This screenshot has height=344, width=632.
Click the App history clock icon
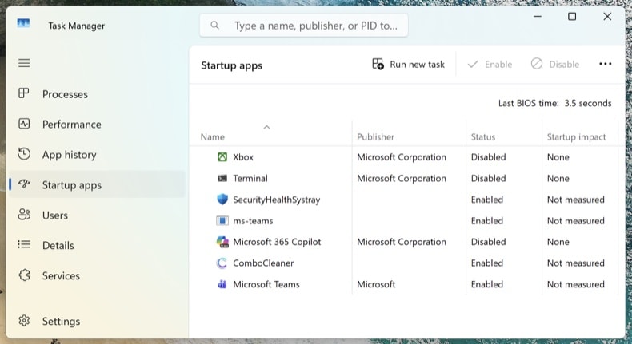click(x=24, y=154)
